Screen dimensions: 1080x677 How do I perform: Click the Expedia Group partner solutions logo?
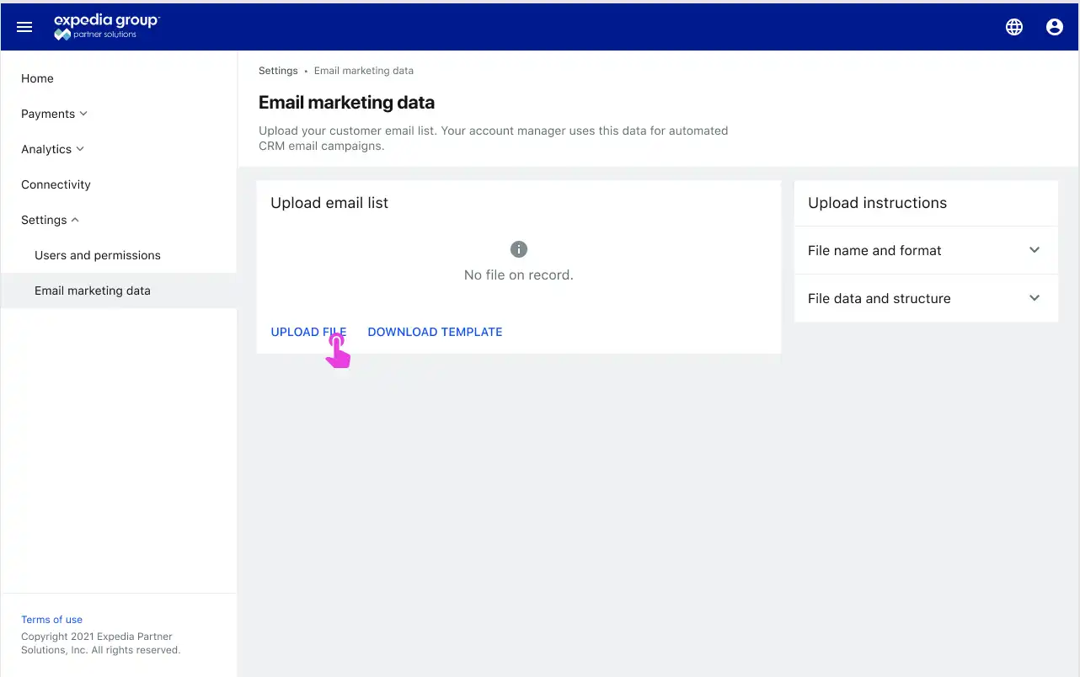[106, 26]
